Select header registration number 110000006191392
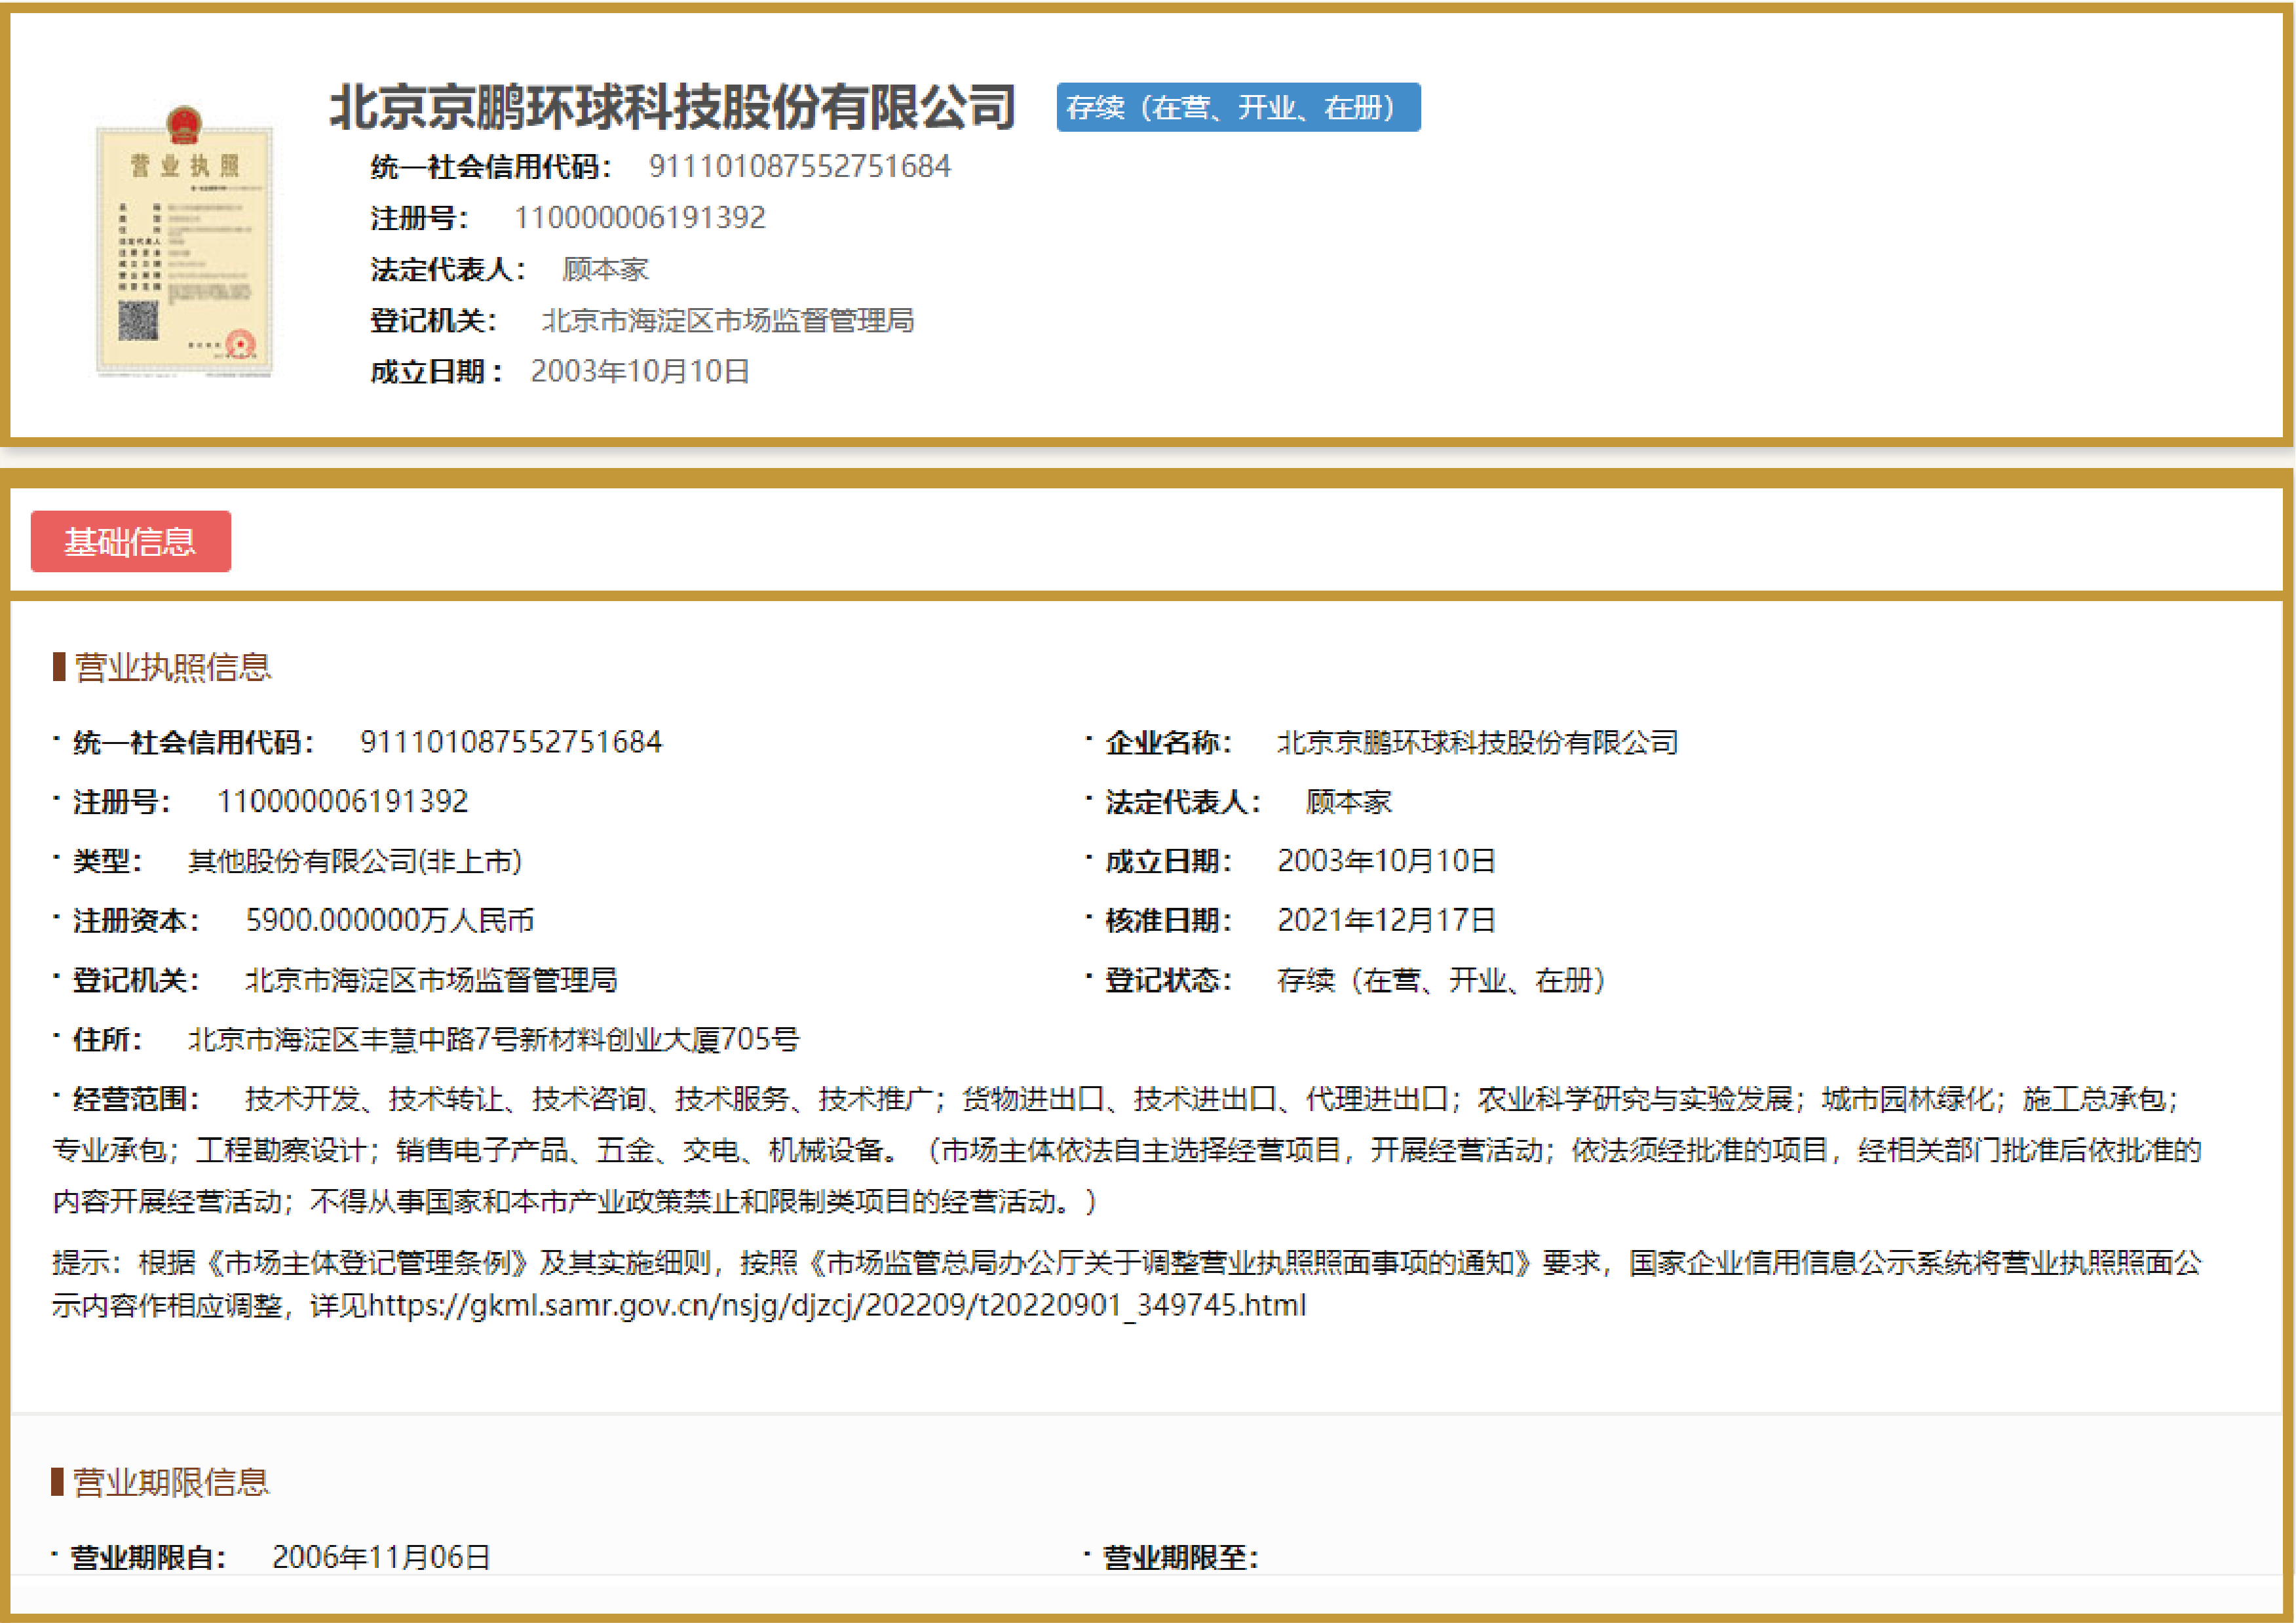The height and width of the screenshot is (1623, 2296). [x=640, y=217]
